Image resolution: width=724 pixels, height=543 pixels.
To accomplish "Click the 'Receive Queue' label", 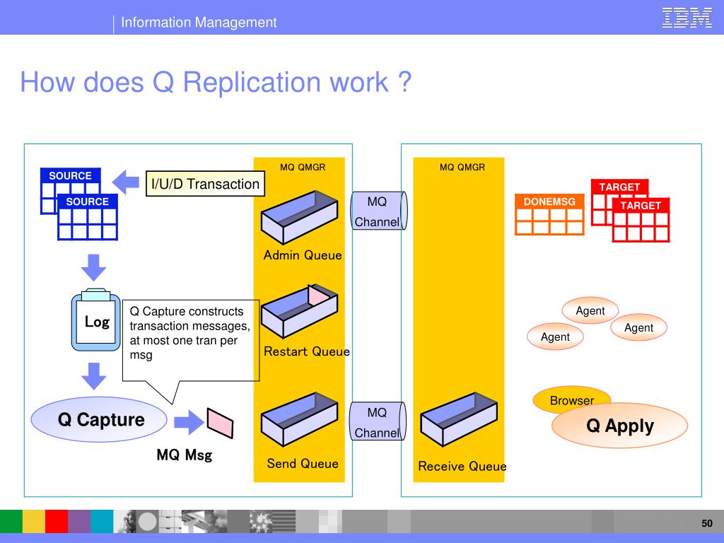I will (462, 466).
